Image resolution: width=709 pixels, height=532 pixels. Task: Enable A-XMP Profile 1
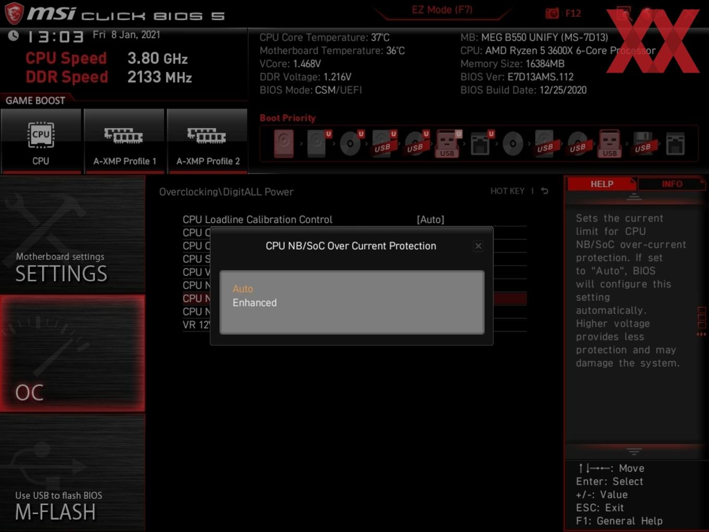tap(125, 141)
